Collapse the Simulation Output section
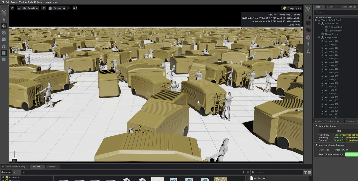Image resolution: width=358 pixels, height=181 pixels. click(x=316, y=126)
